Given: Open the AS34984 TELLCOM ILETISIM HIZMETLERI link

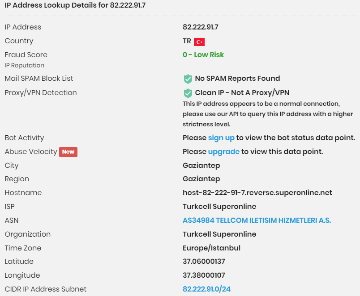Looking at the screenshot, I should (257, 220).
